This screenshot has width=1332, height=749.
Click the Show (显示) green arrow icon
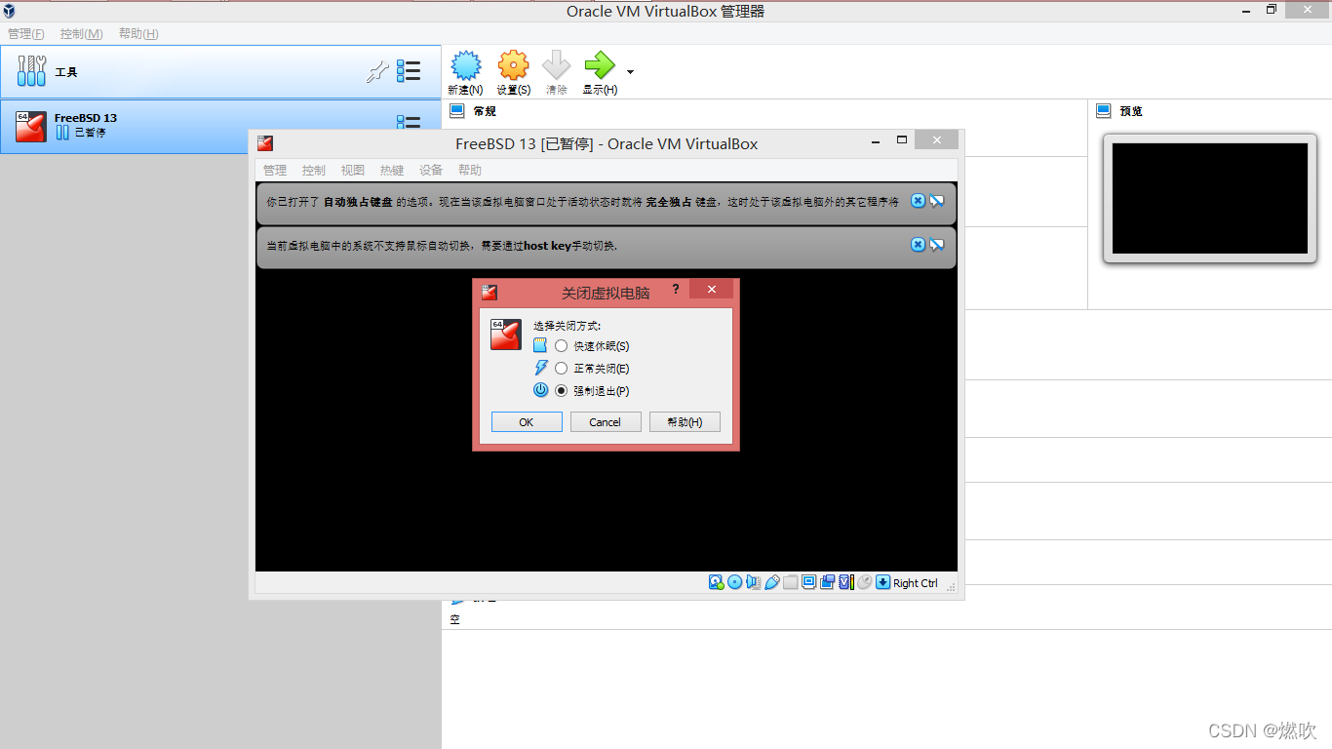[x=599, y=65]
